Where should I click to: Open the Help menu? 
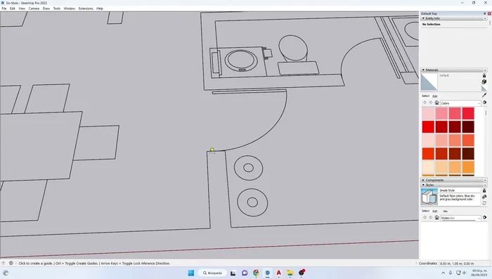(x=100, y=8)
